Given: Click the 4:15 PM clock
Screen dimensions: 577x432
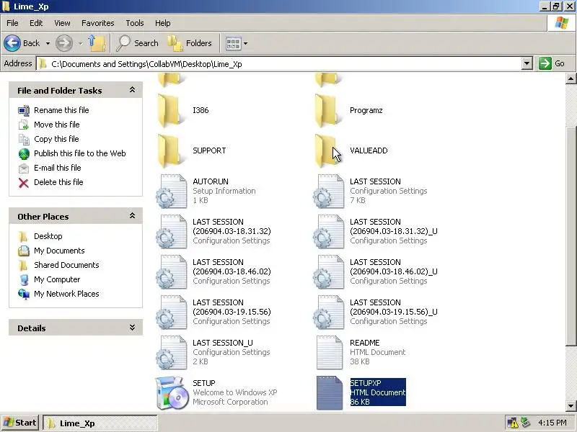Looking at the screenshot, I should click(x=552, y=423).
